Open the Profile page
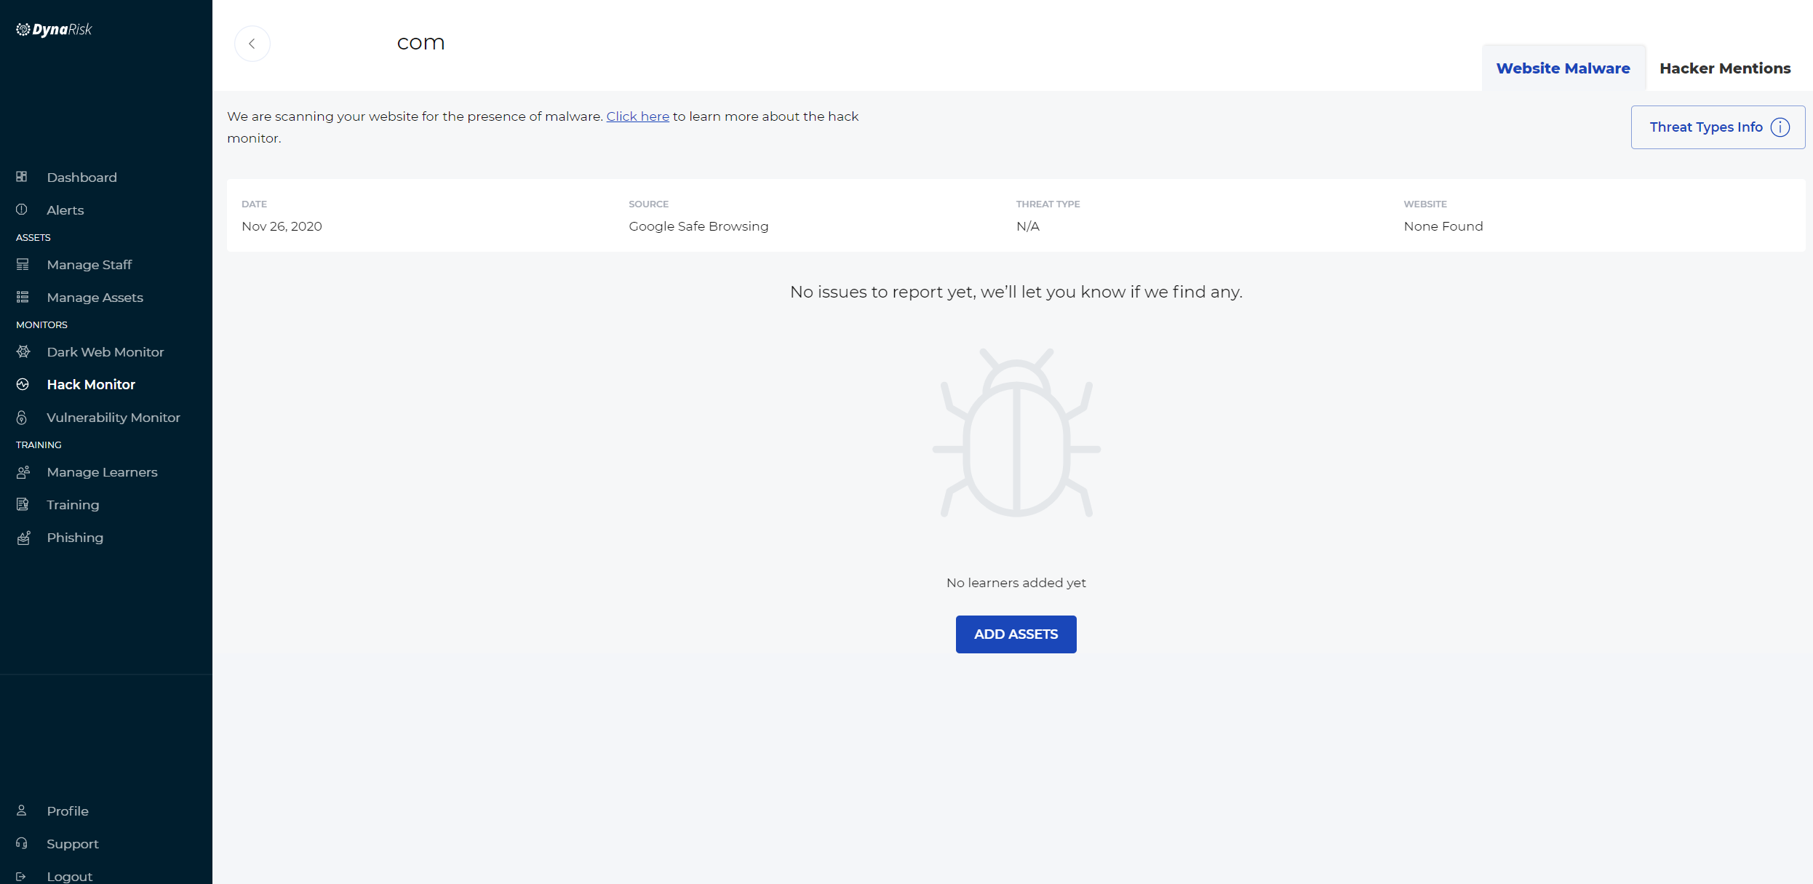Viewport: 1813px width, 884px height. tap(68, 811)
